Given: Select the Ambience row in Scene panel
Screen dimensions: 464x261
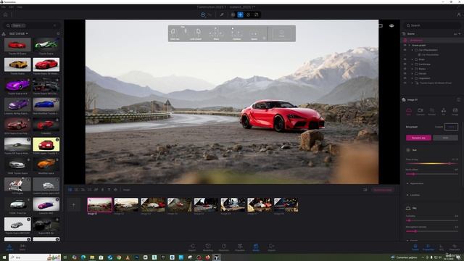Looking at the screenshot, I should click(432, 41).
